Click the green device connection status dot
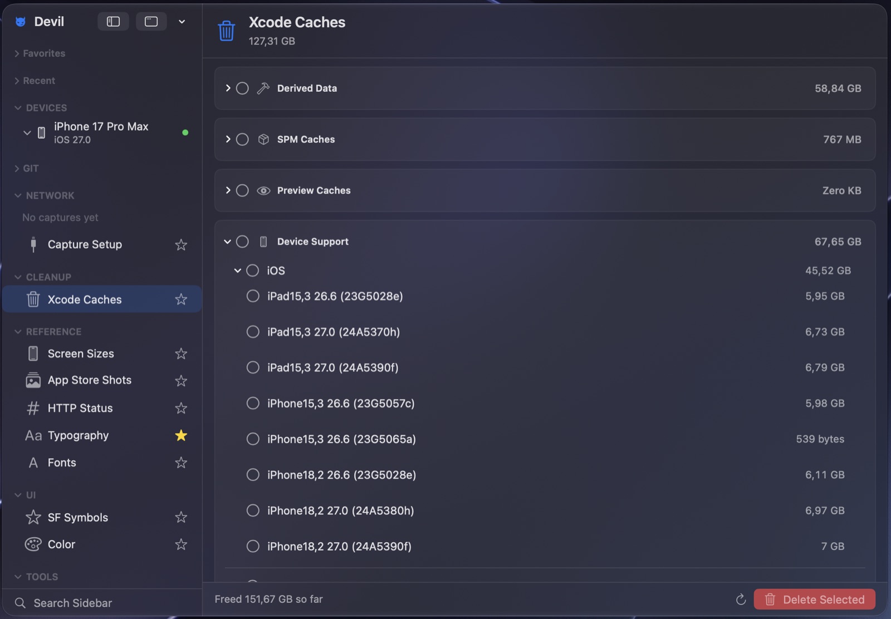 coord(185,132)
